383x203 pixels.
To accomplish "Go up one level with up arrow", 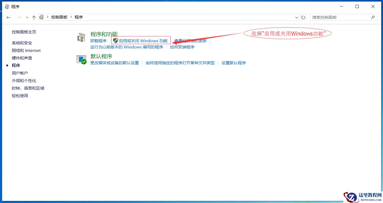I will 34,17.
